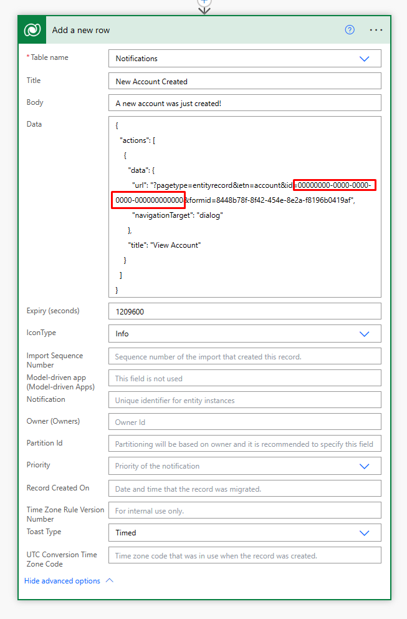Click the IconType label
The height and width of the screenshot is (619, 407).
(41, 333)
